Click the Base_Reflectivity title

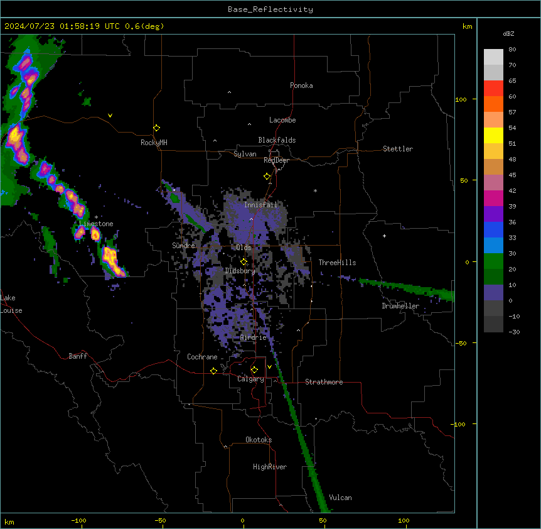pyautogui.click(x=270, y=9)
